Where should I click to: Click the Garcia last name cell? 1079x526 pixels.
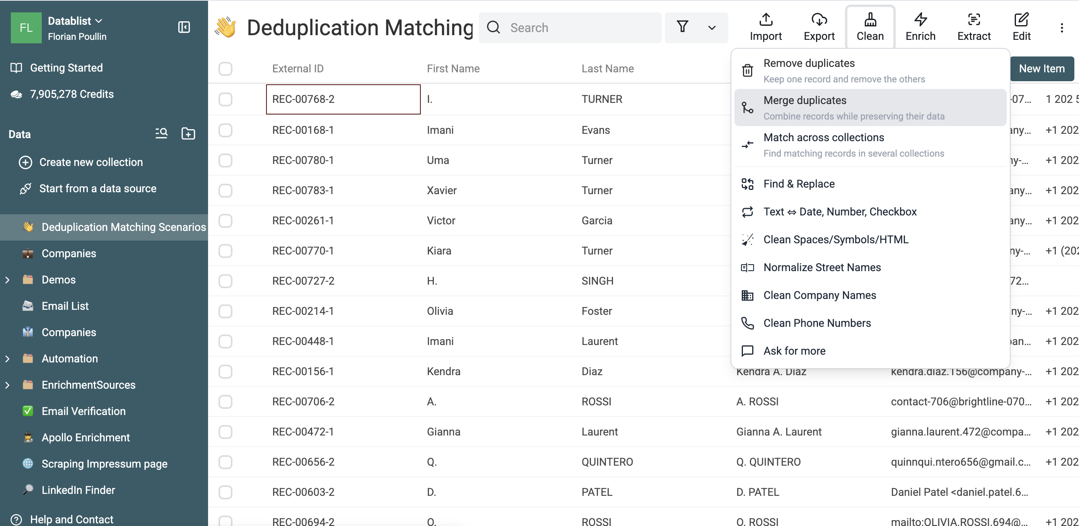coord(653,221)
